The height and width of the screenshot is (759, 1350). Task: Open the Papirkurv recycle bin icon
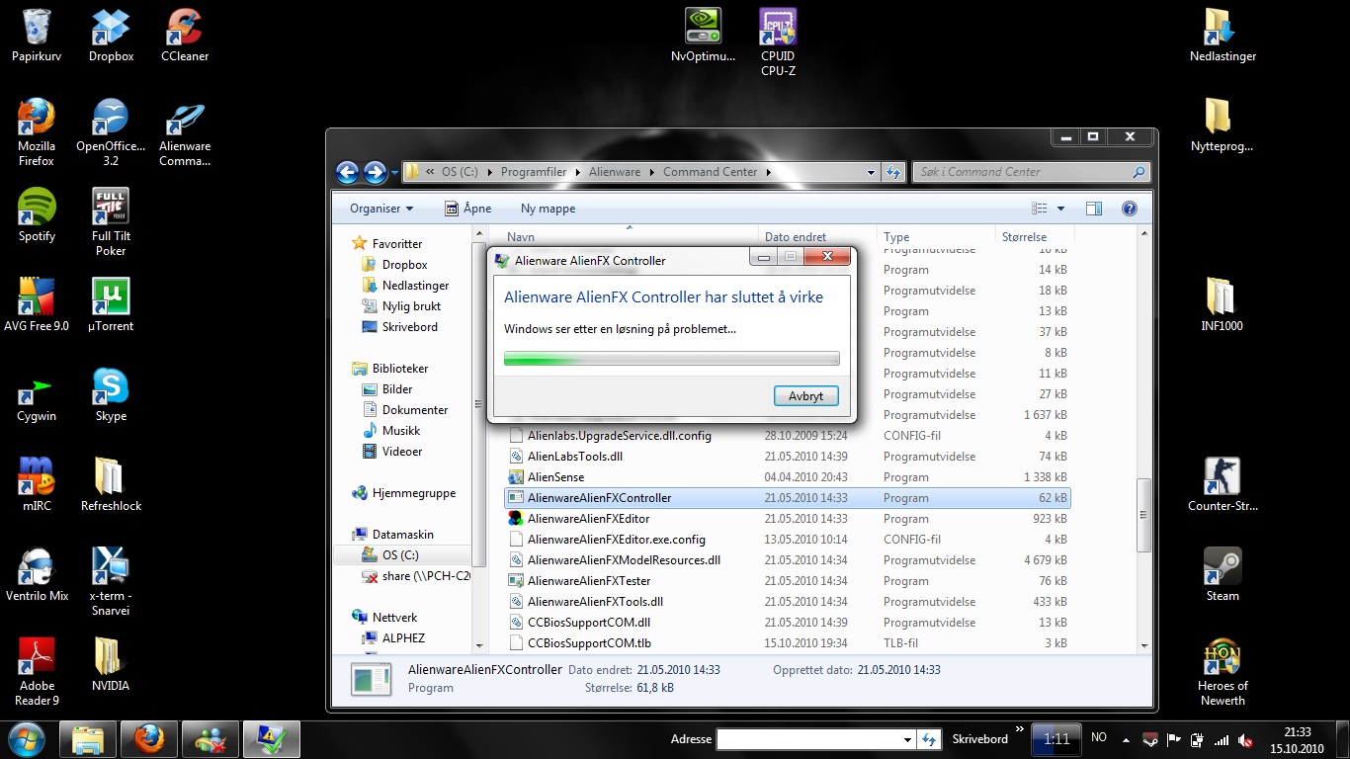(37, 36)
